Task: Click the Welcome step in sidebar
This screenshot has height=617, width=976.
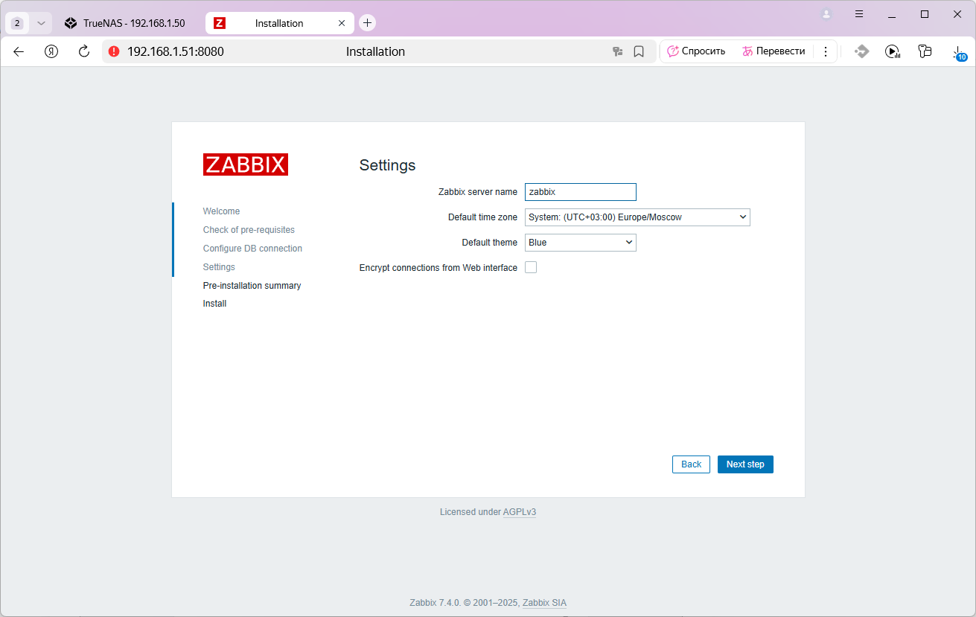Action: click(x=221, y=211)
